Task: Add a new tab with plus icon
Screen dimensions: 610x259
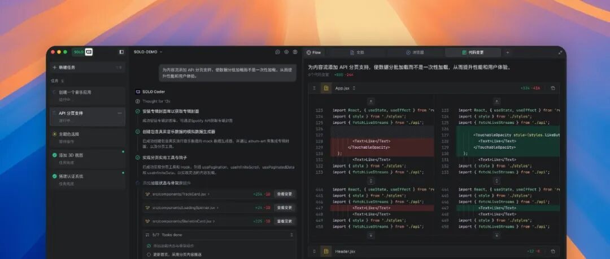Action: 507,52
